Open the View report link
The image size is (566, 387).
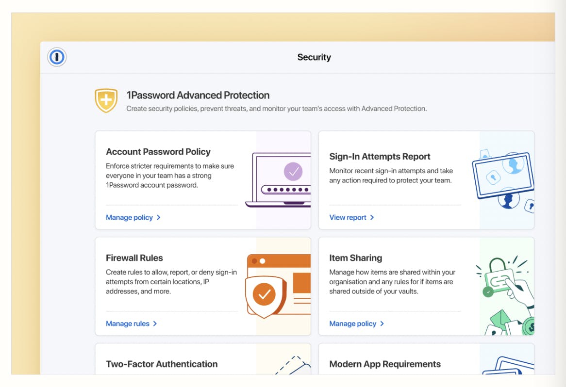348,218
